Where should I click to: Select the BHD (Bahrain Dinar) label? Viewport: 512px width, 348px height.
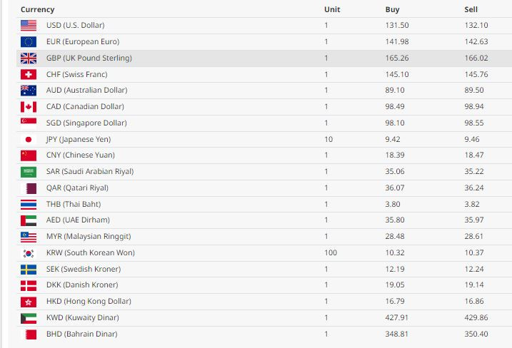point(81,334)
